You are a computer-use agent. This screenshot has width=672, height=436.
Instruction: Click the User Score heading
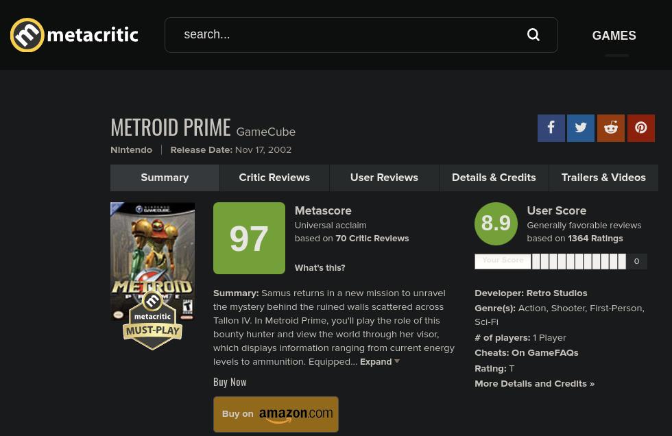coord(556,210)
